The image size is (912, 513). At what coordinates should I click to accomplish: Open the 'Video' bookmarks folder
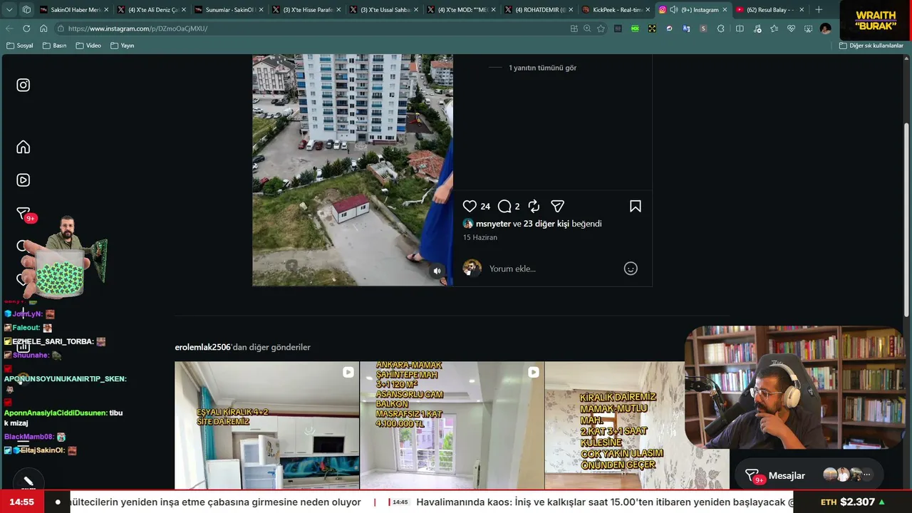coord(88,46)
